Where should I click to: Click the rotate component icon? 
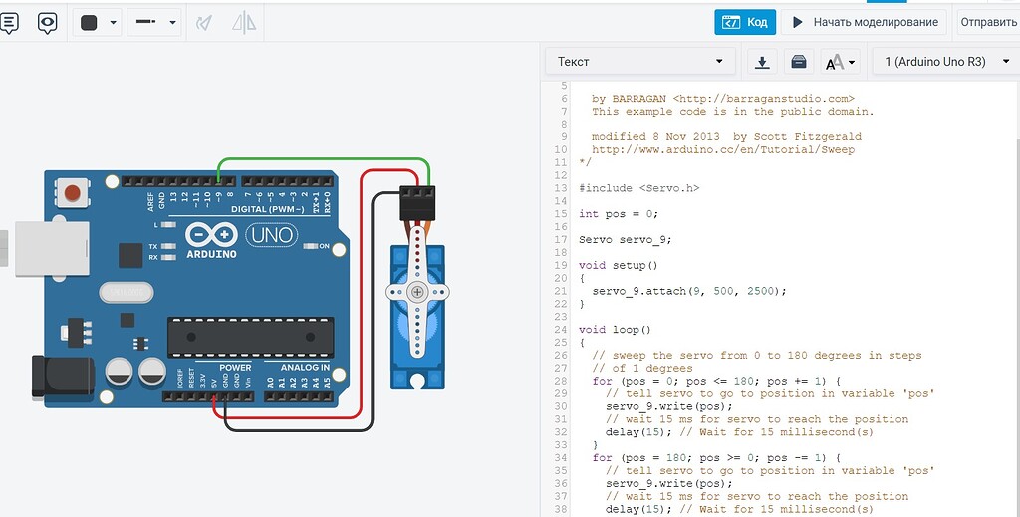(204, 22)
